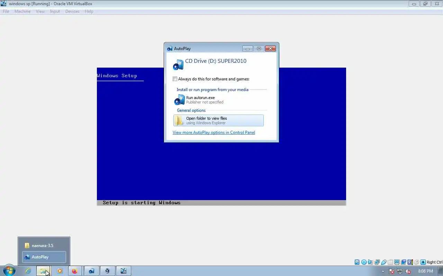Screen dimensions: 443x276
Task: Click the last taskbar button next to the VirtualBox cube
Action: (124, 271)
